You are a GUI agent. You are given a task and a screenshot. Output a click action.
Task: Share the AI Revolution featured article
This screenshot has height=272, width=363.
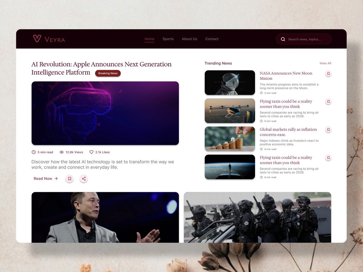click(84, 179)
